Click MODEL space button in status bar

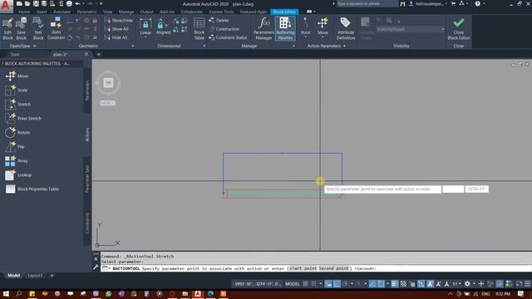click(x=292, y=284)
